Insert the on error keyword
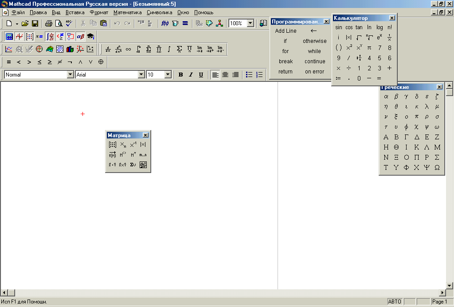Image resolution: width=454 pixels, height=307 pixels. click(314, 72)
